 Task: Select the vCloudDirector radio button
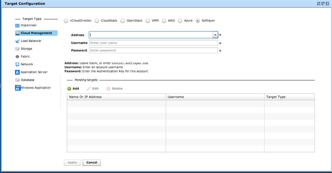tap(66, 21)
